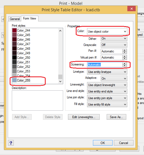The height and width of the screenshot is (155, 144).
Task: Decrease the Pen # value with down arrow
Action: pos(124,52)
